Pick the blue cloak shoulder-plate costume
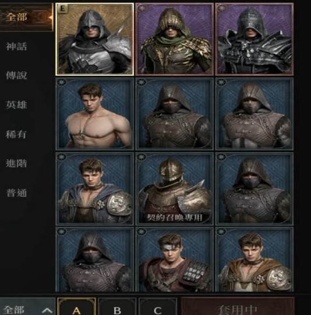 [95, 188]
